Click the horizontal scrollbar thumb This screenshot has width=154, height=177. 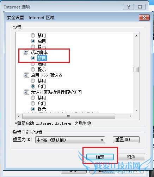click(69, 116)
